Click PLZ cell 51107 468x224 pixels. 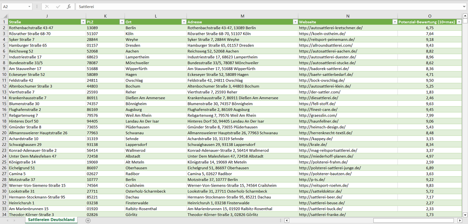coord(105,34)
